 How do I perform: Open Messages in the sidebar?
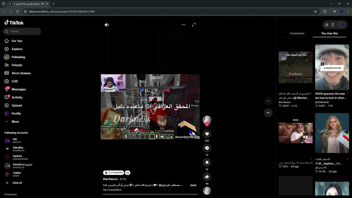(19, 89)
